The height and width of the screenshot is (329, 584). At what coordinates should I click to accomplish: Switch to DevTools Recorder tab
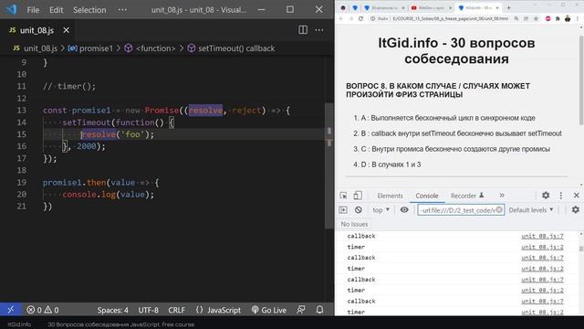pos(467,196)
